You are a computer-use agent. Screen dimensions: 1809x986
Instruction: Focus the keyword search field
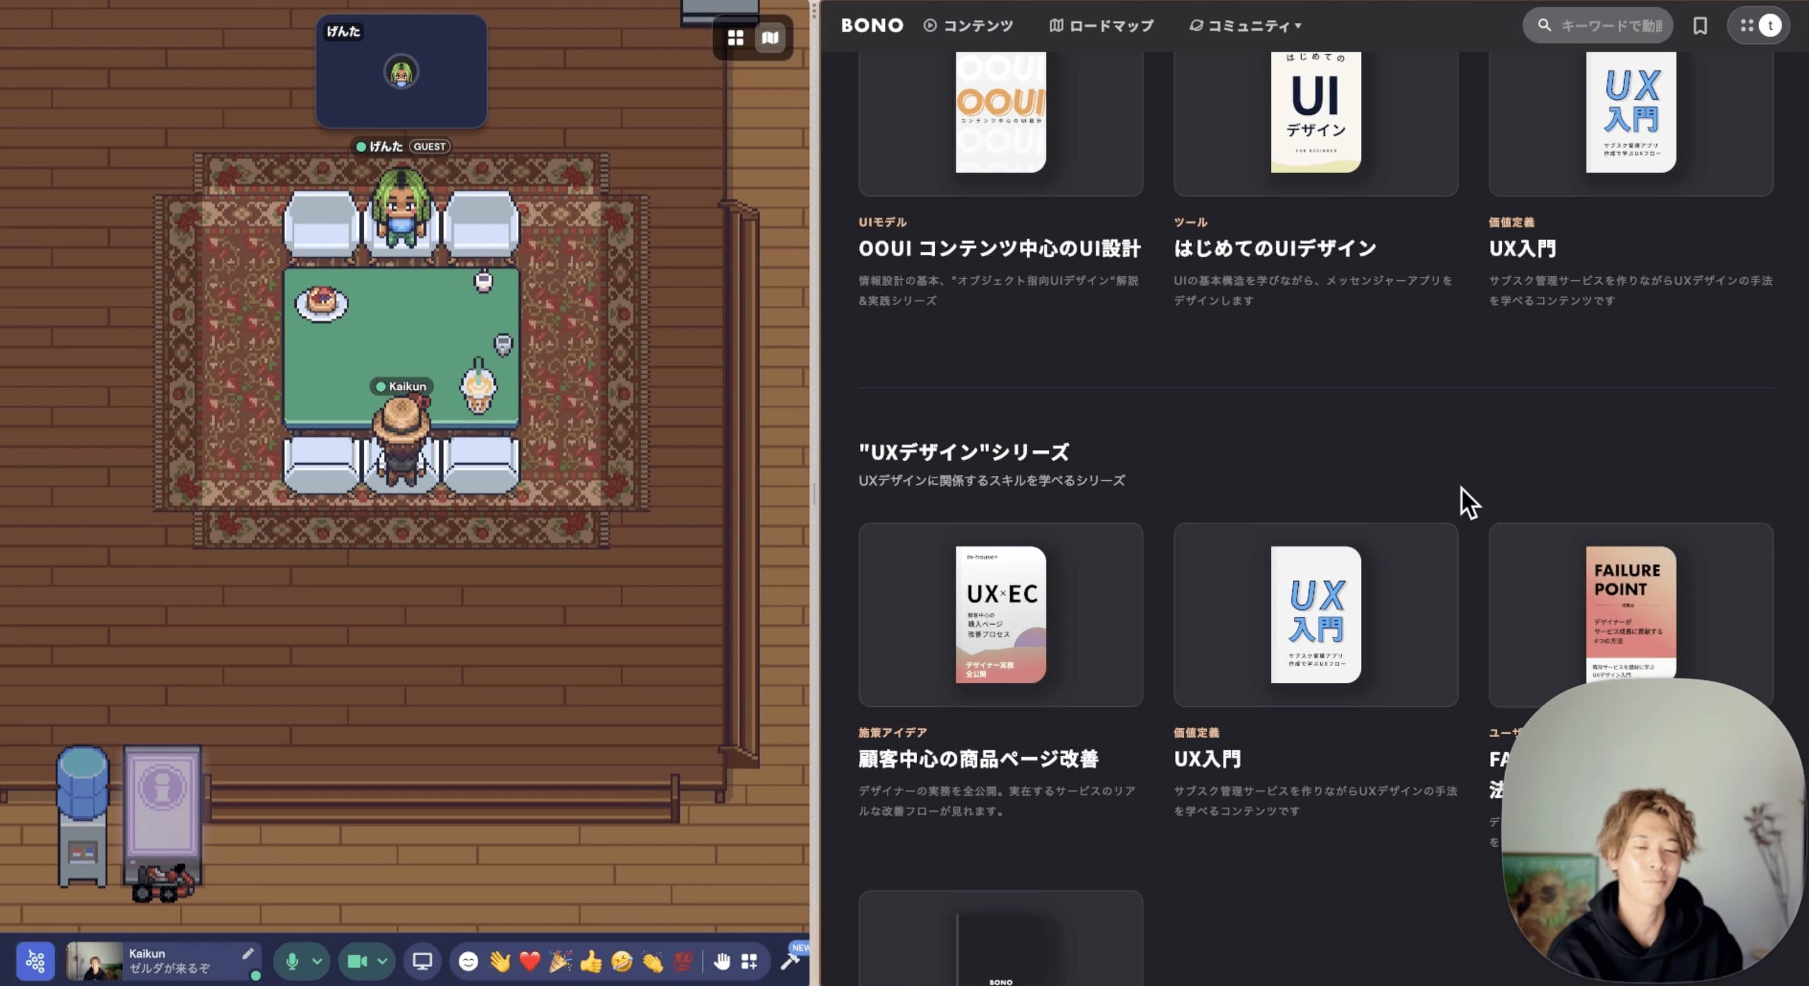click(x=1598, y=25)
